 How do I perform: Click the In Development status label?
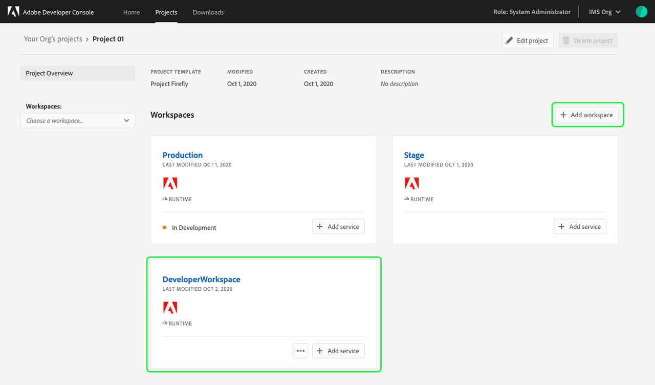(194, 227)
